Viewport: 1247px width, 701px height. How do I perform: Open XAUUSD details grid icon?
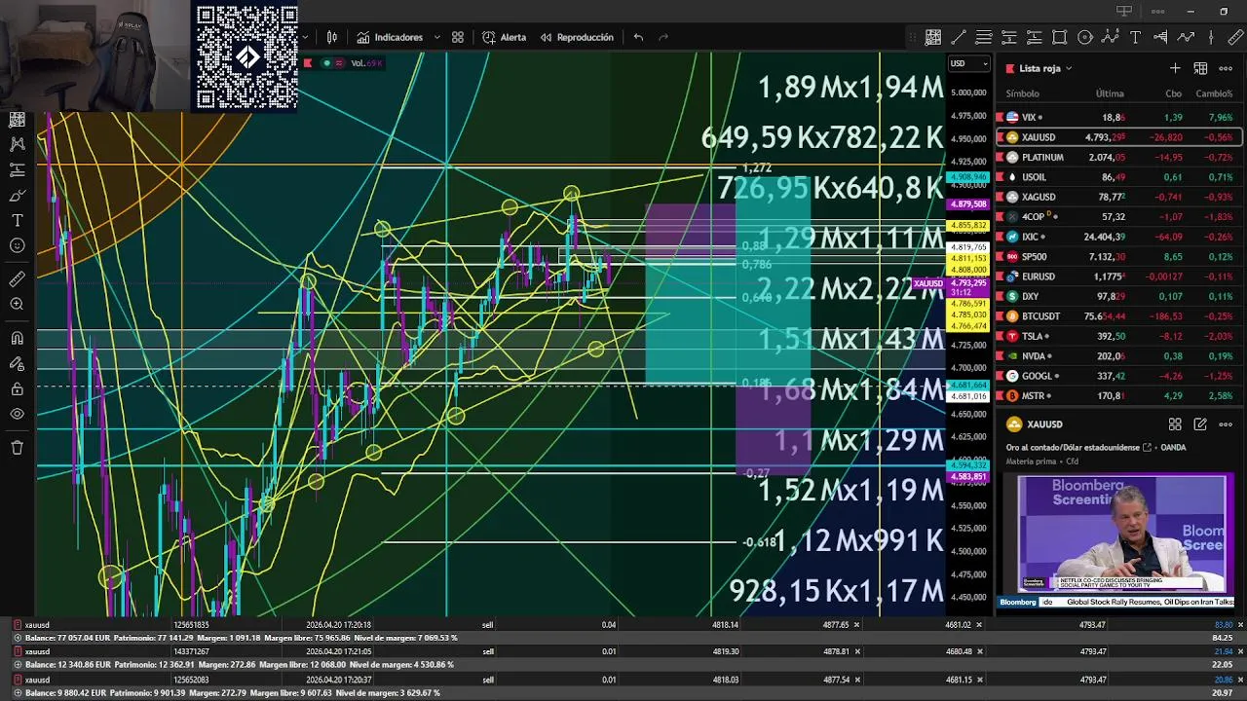tap(1175, 424)
